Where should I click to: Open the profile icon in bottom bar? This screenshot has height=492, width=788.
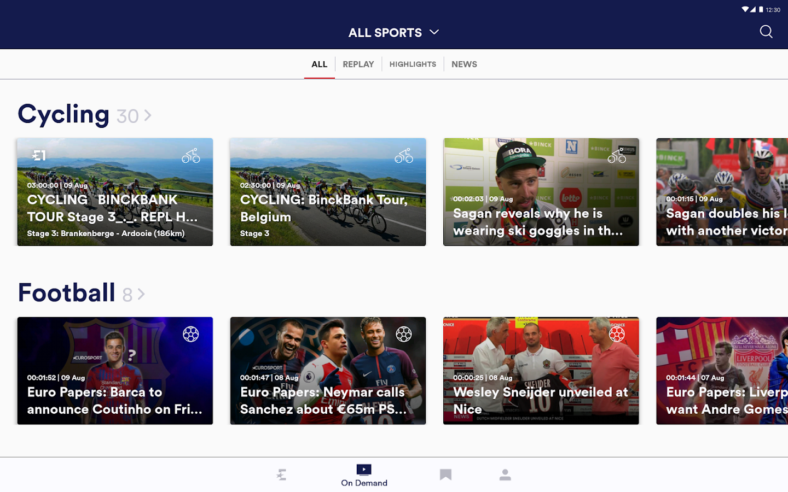pyautogui.click(x=505, y=475)
